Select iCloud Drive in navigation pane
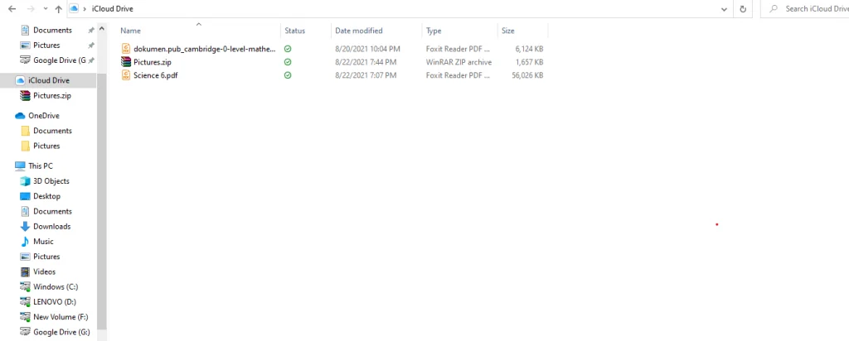 click(x=49, y=80)
